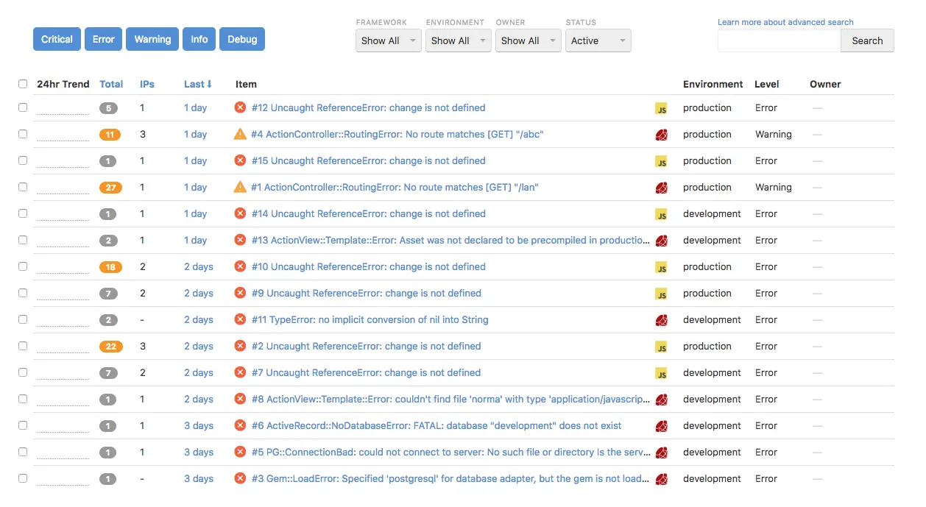Click the red error icon for item #6

240,425
